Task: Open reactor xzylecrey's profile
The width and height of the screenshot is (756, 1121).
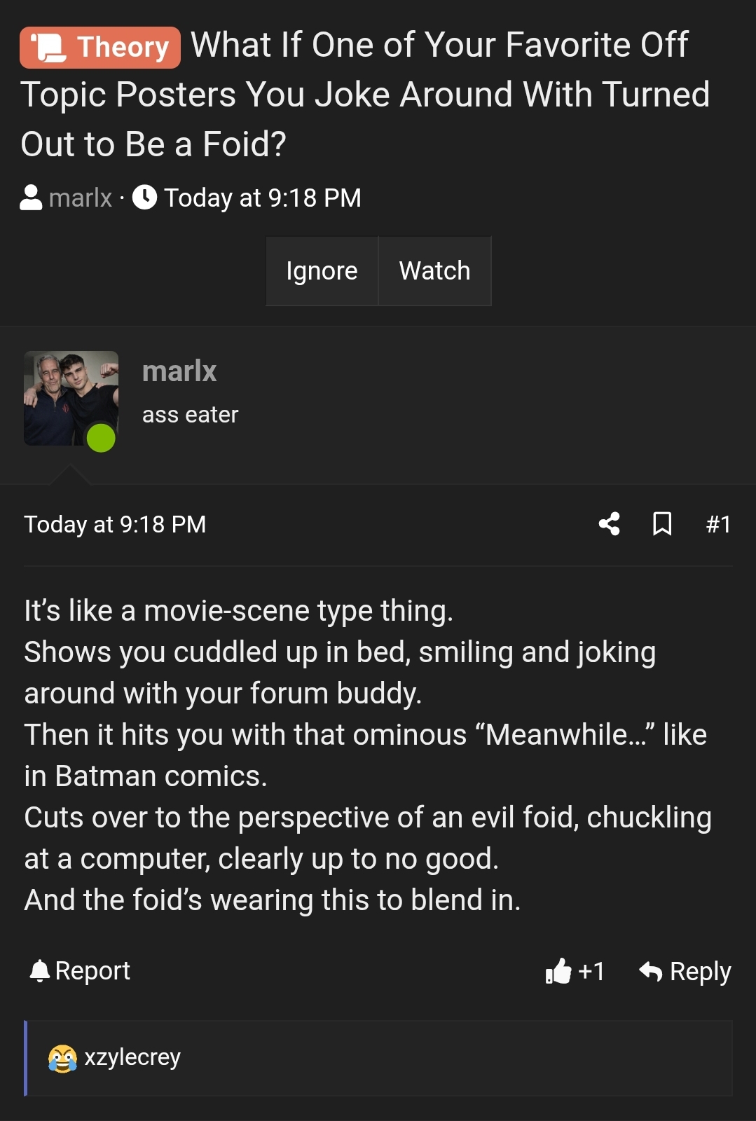Action: 132,1057
